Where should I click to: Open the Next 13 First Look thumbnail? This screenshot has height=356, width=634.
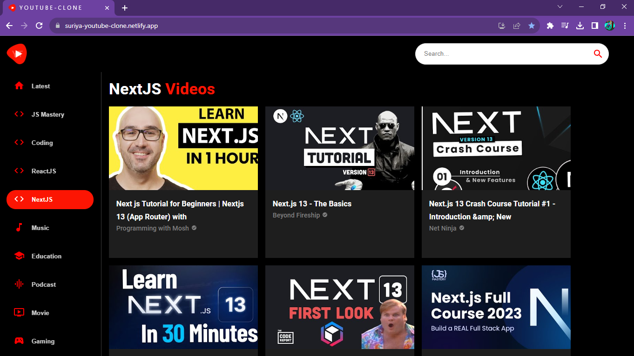coord(340,307)
